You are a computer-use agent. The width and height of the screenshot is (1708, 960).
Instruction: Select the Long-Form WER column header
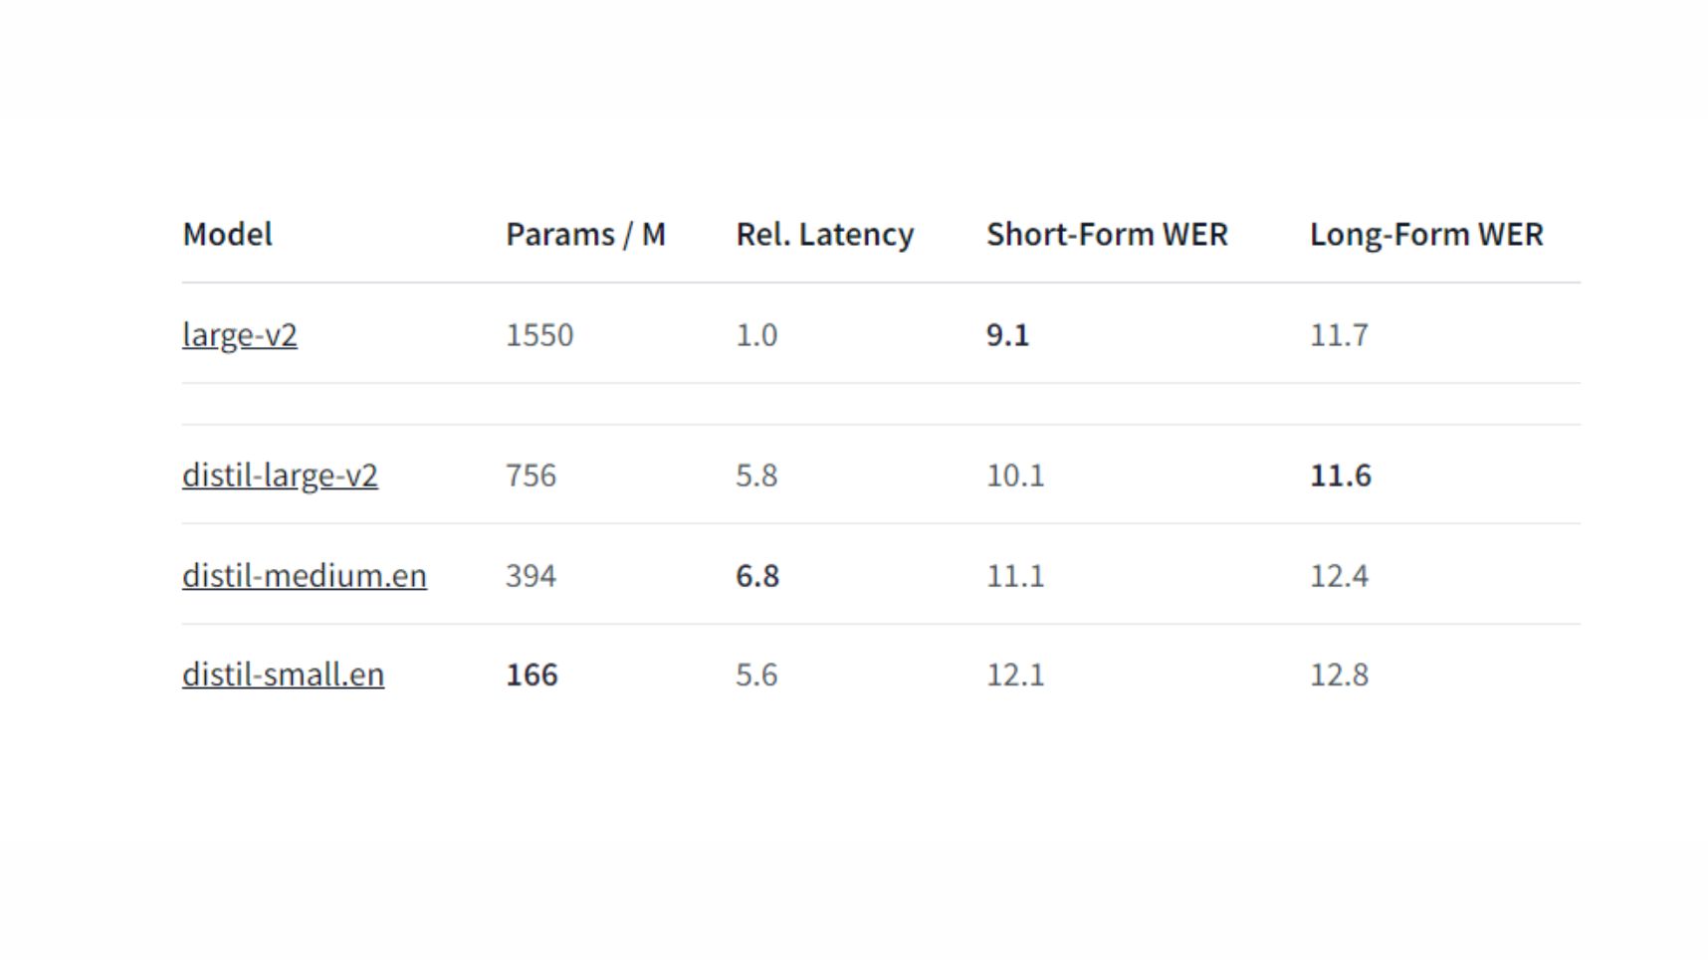[x=1426, y=235]
